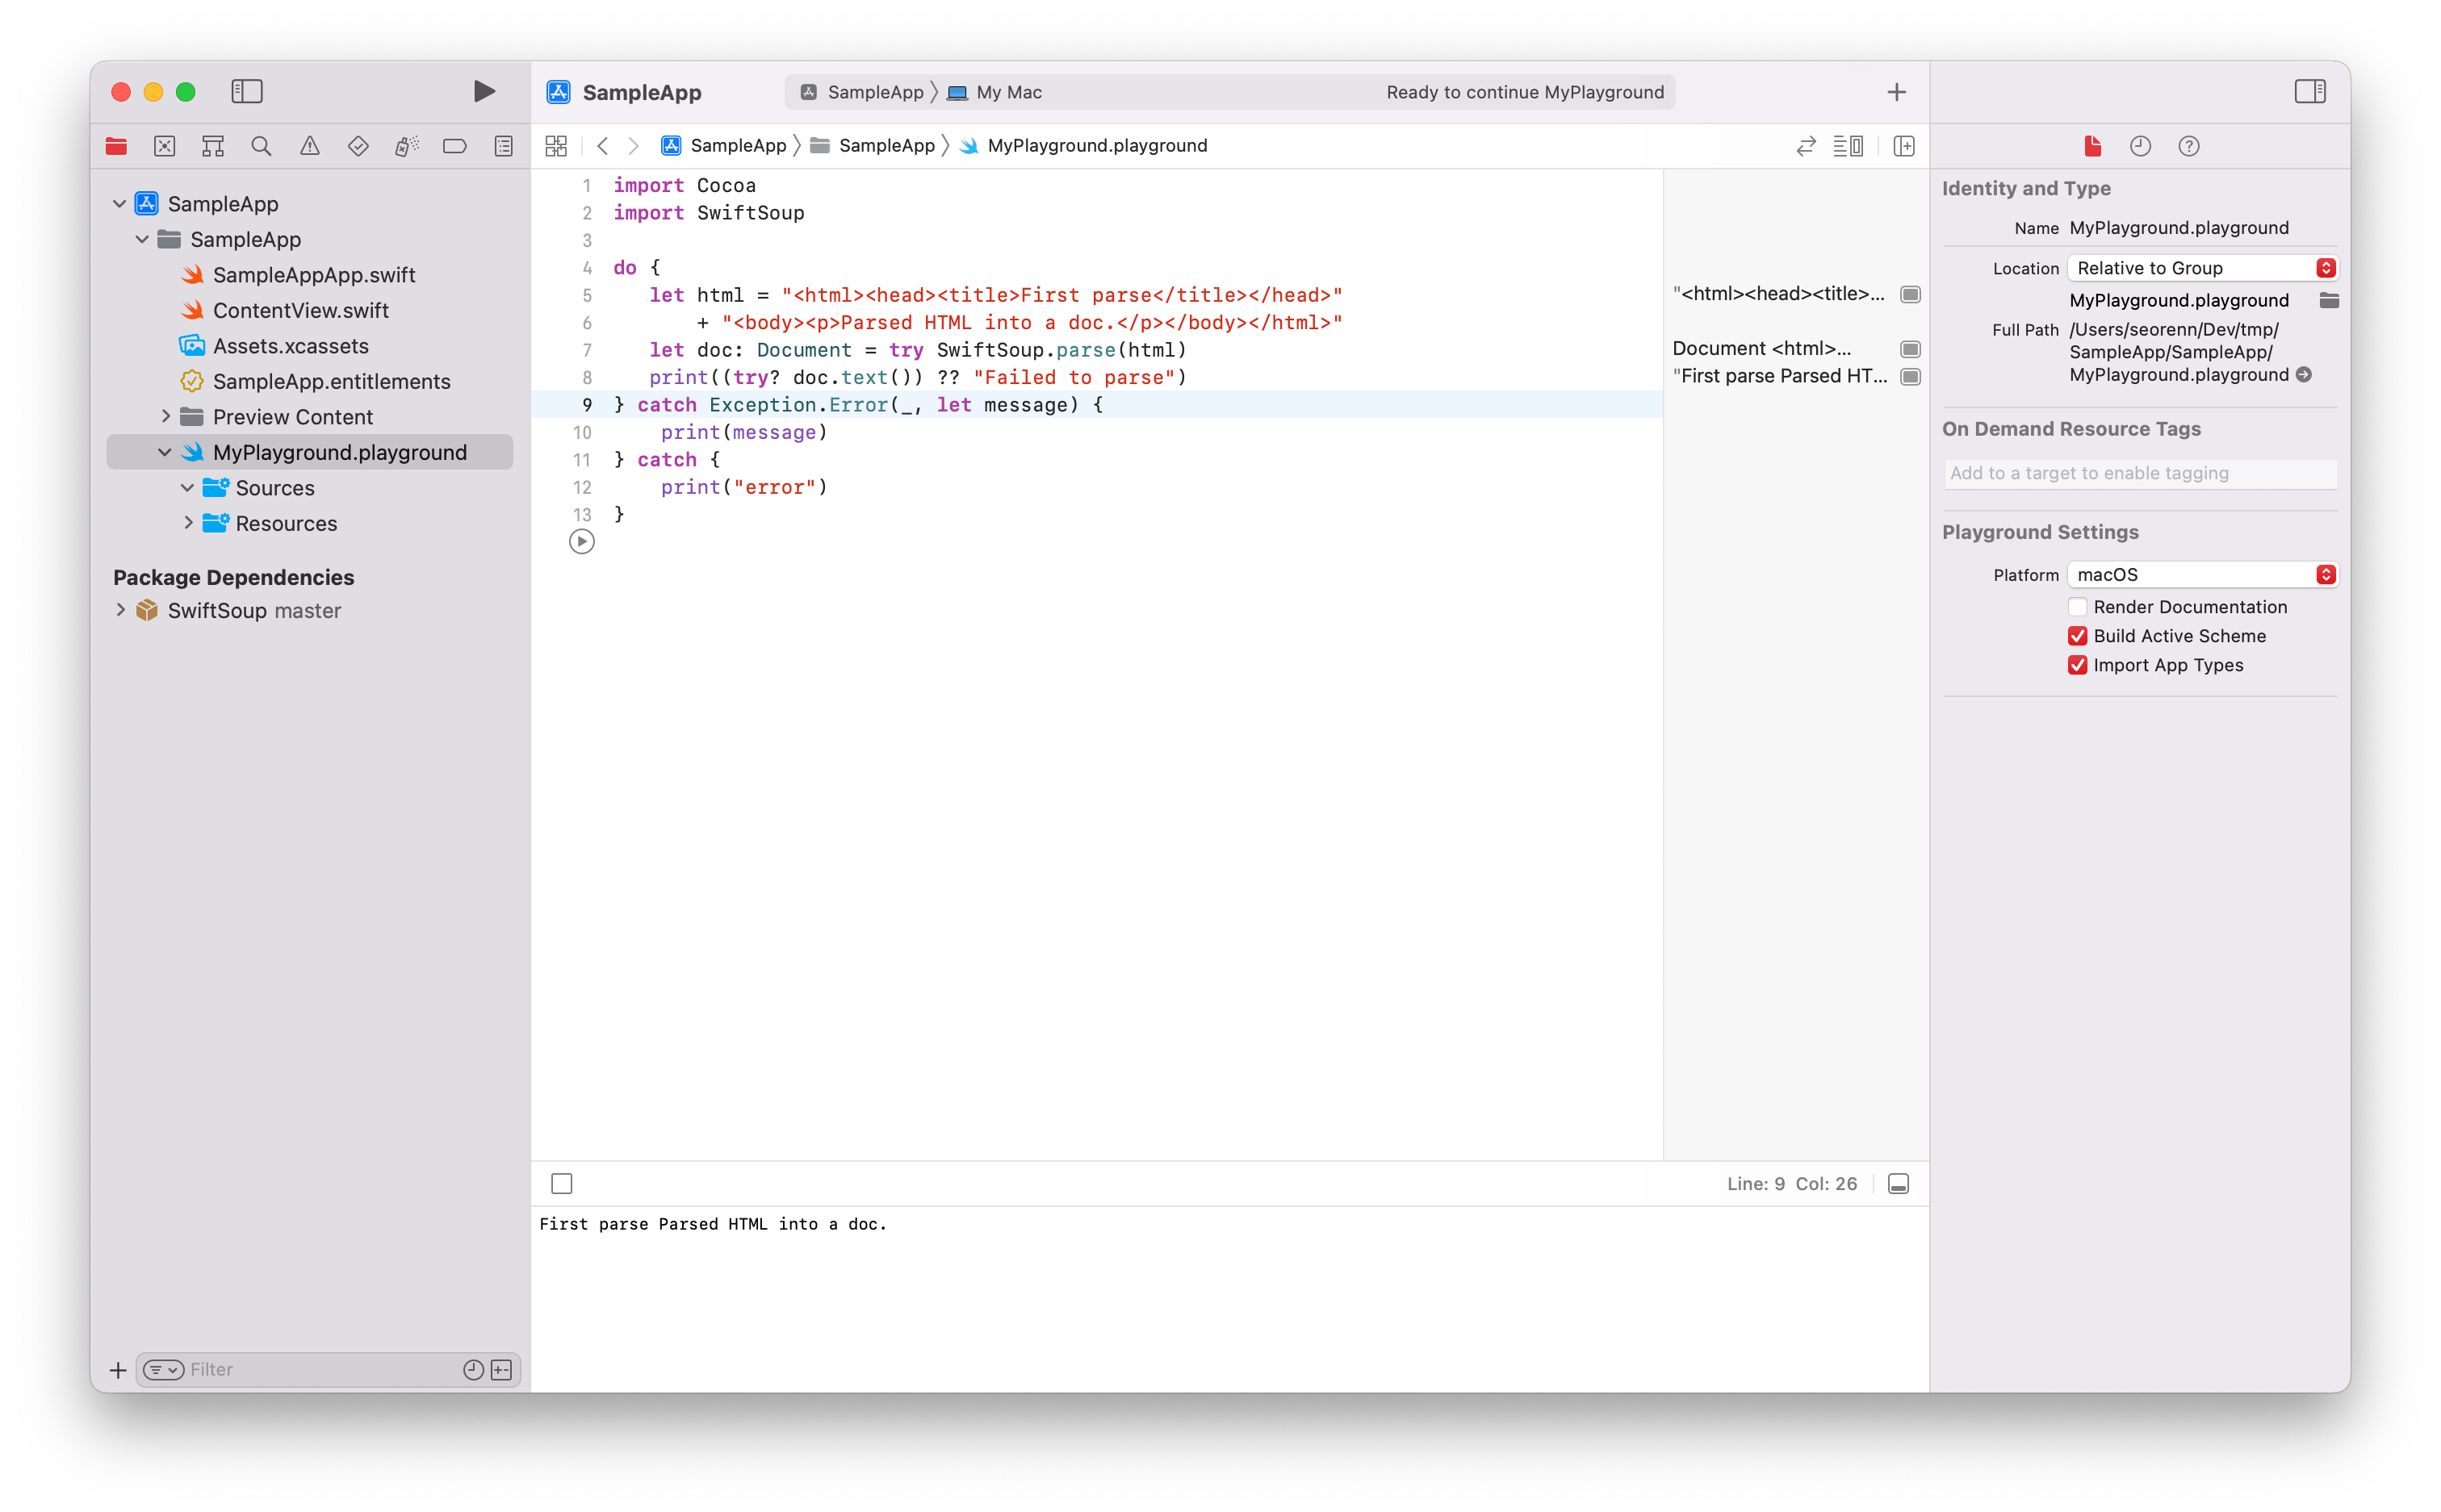Open the Project navigator tab
The image size is (2441, 1512).
click(x=116, y=146)
